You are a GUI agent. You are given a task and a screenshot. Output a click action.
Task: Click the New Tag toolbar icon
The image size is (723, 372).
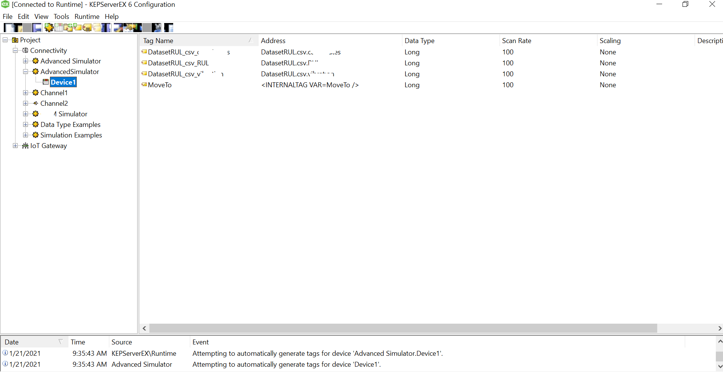pyautogui.click(x=78, y=28)
